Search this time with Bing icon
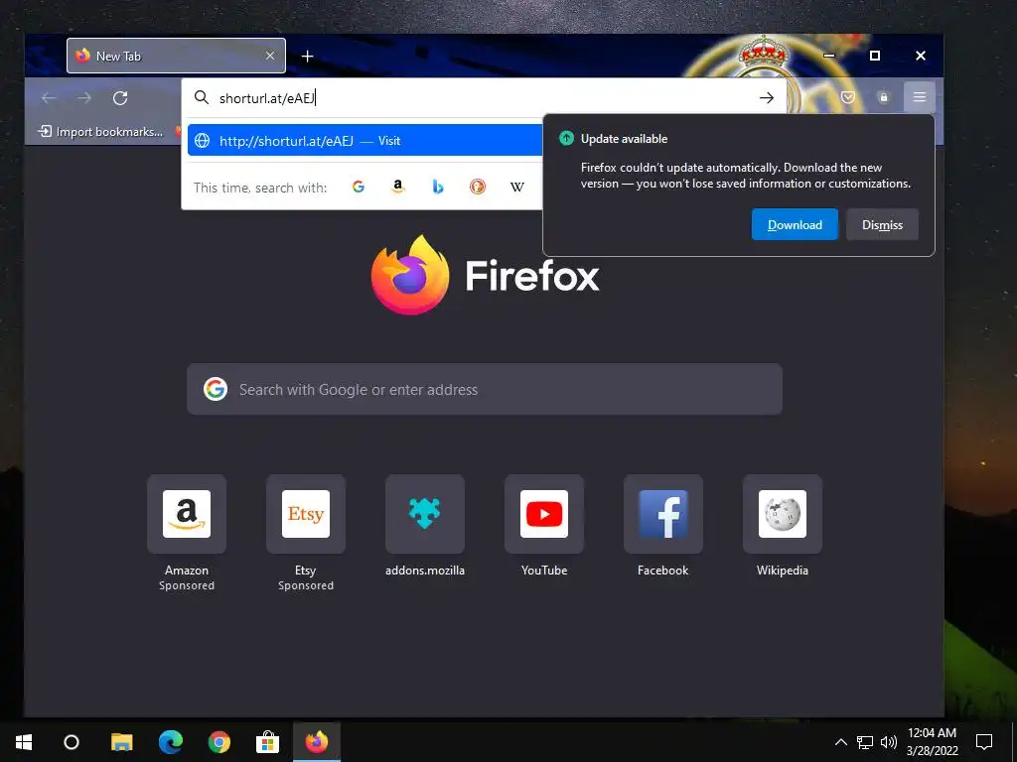 click(x=438, y=187)
